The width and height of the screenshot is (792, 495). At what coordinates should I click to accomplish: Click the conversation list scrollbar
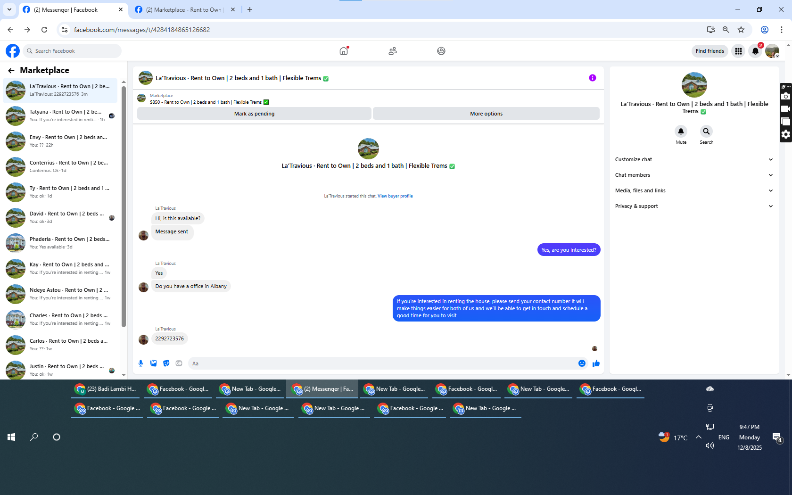(124, 206)
